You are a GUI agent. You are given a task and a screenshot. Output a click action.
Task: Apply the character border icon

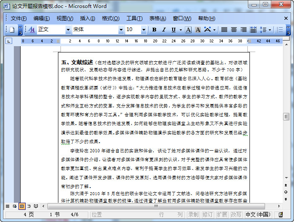pyautogui.click(x=188, y=30)
